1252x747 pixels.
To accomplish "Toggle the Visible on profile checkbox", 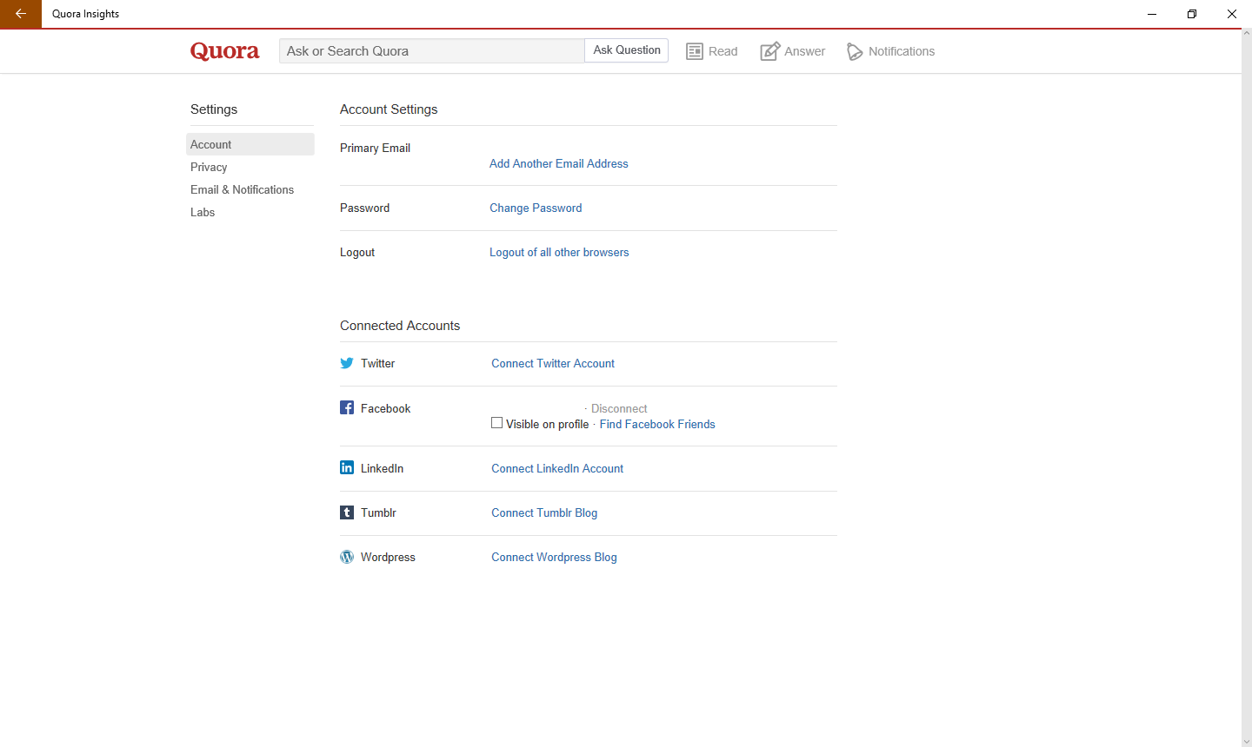I will click(497, 423).
